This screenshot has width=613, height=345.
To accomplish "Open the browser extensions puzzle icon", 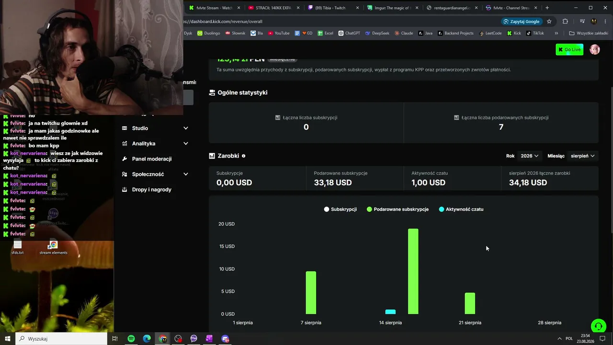I will [x=565, y=22].
